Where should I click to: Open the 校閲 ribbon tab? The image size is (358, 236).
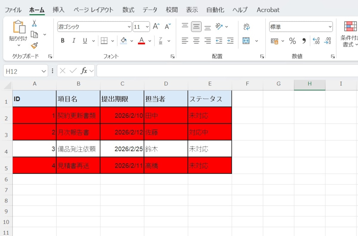tap(172, 10)
